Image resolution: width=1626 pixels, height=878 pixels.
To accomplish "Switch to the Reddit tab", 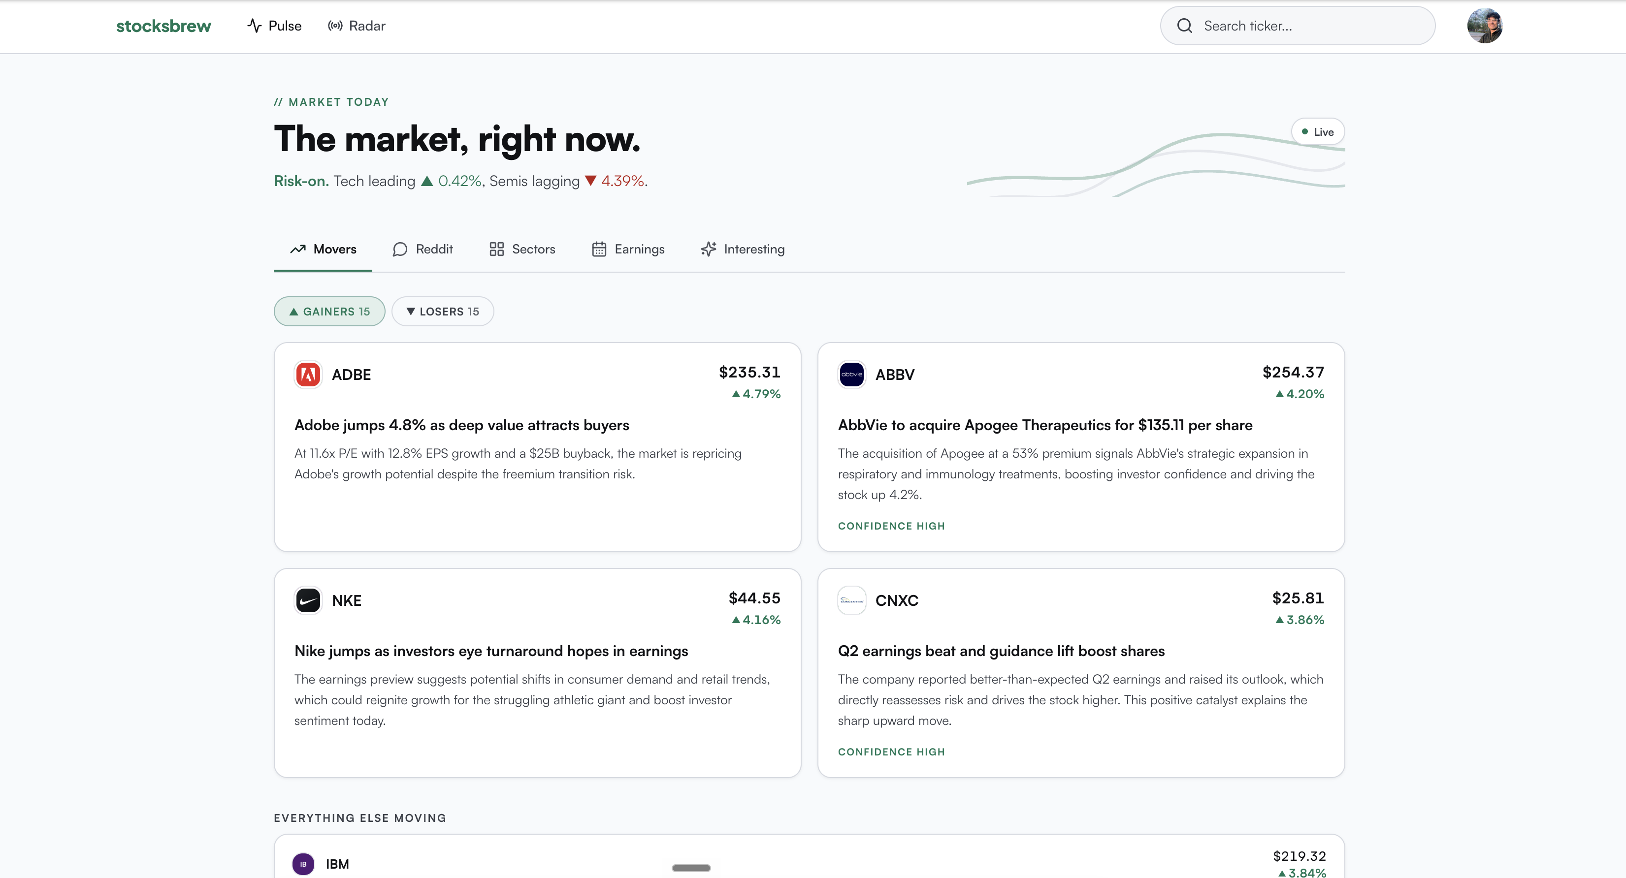I will pyautogui.click(x=423, y=249).
